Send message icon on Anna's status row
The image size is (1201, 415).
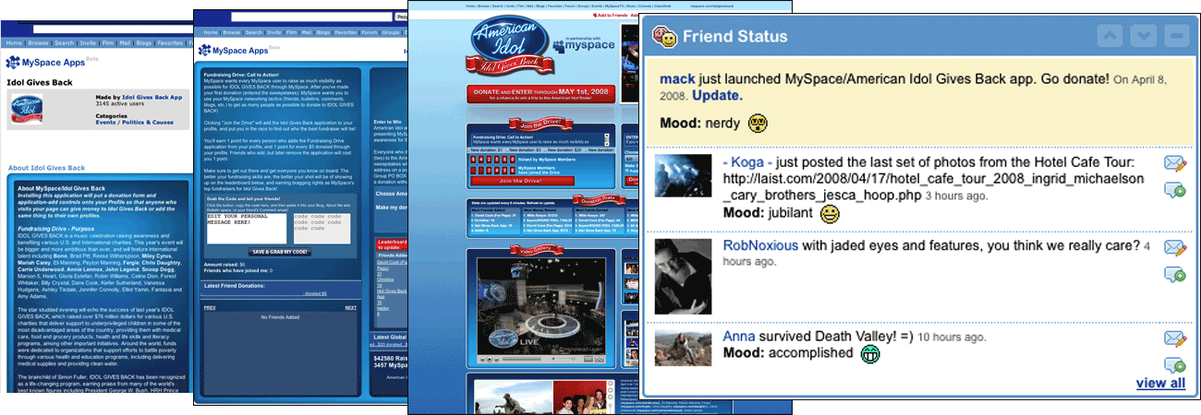1175,338
